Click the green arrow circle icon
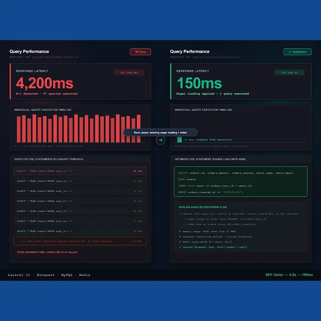Image resolution: width=321 pixels, height=321 pixels. coord(160,140)
